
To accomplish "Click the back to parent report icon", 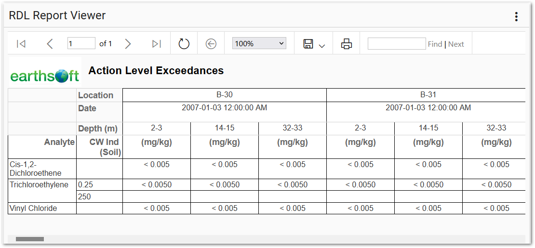I will click(211, 44).
